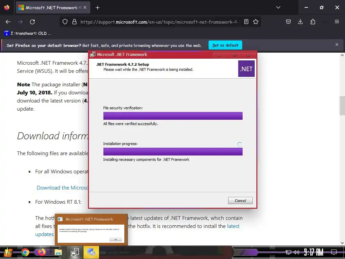Open the extensions puzzle icon

click(313, 22)
